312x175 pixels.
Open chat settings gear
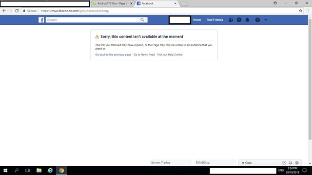[297, 163]
